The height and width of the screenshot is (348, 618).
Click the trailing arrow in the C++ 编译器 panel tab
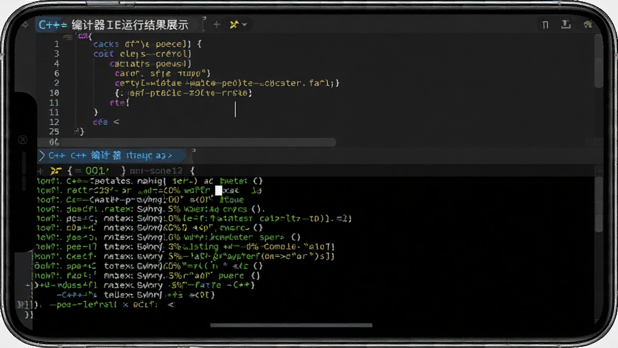click(170, 156)
